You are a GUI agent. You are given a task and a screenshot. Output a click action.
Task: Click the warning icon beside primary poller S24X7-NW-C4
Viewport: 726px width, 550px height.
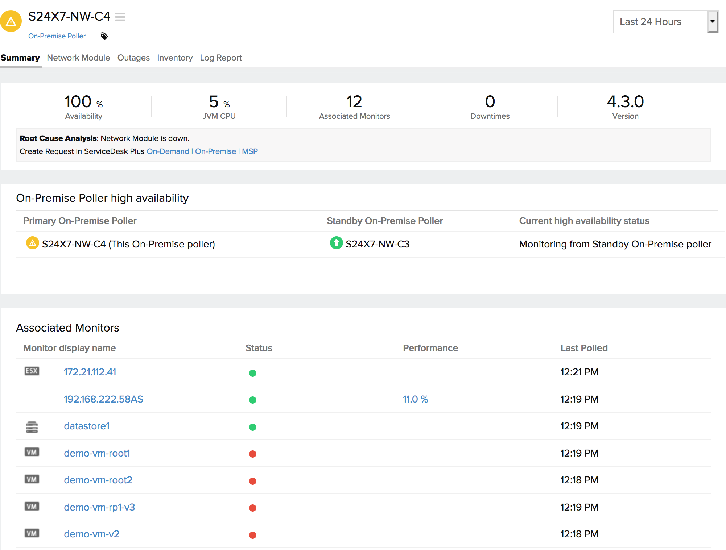[32, 243]
